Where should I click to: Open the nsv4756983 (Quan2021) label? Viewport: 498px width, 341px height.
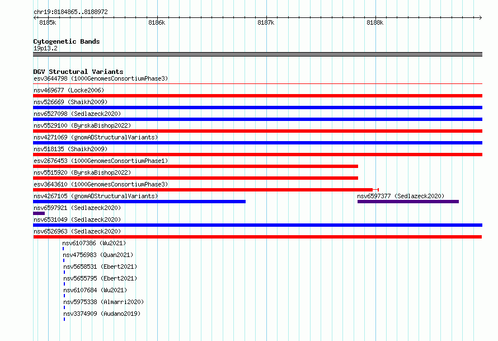point(98,255)
